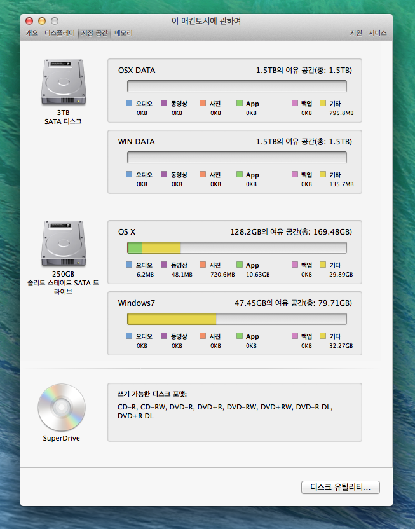Switch to the 메모리 tab
This screenshot has width=415, height=529.
pos(123,32)
